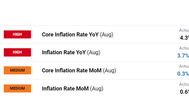189x104 pixels.
Task: Click the Actual label above 0.3%
Action: pos(184,66)
